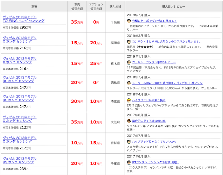
Task: Click 20万円 option discount in 福岡県 row
Action: pos(96,43)
